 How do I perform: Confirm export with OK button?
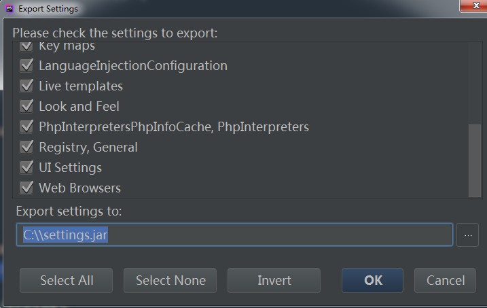tap(372, 280)
